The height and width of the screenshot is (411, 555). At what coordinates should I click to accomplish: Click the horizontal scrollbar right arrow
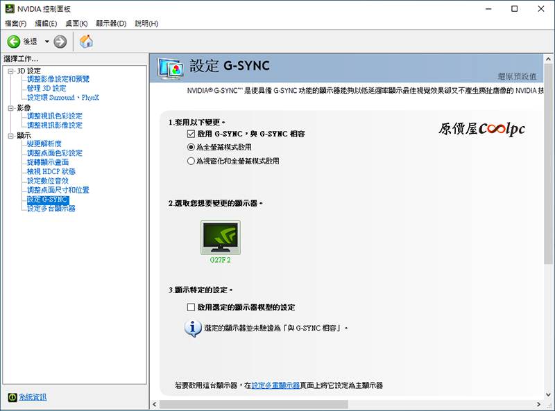point(539,404)
